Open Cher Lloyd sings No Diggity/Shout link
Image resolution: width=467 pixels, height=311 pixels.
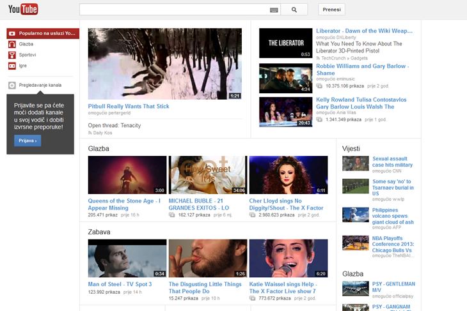[286, 204]
